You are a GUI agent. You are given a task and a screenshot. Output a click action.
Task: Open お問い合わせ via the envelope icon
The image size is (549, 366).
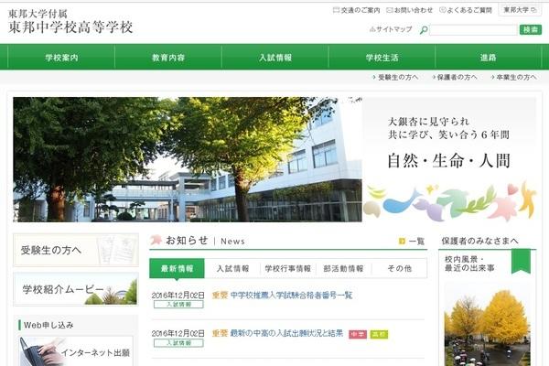pos(393,10)
